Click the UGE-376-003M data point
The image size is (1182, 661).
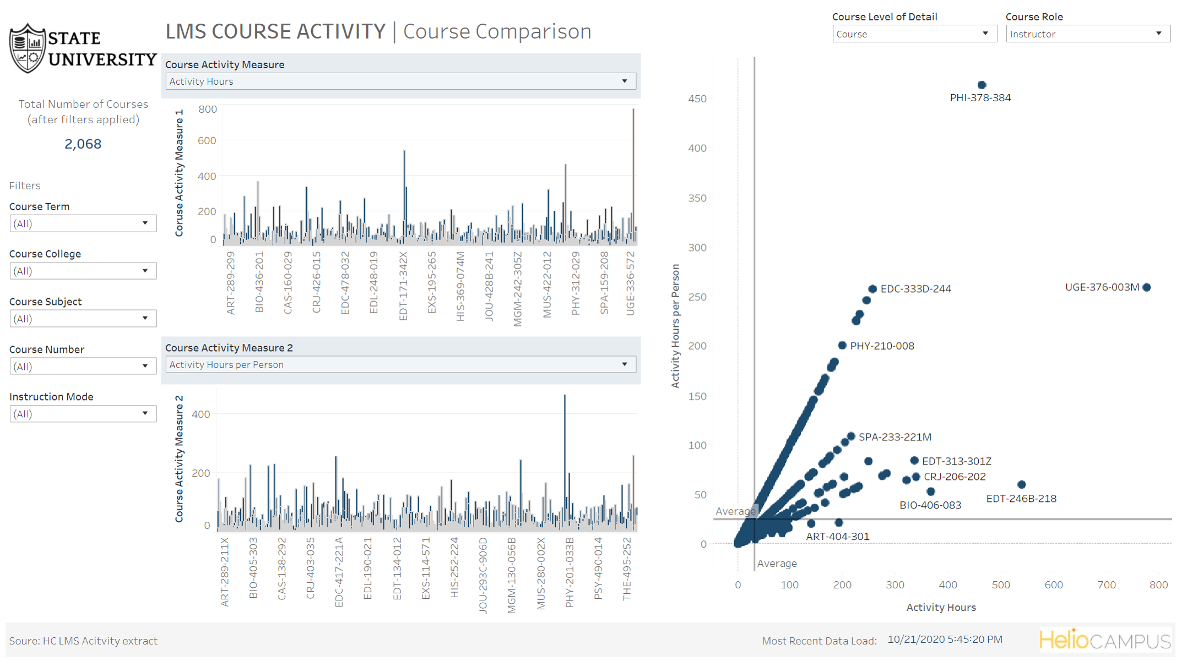1146,287
